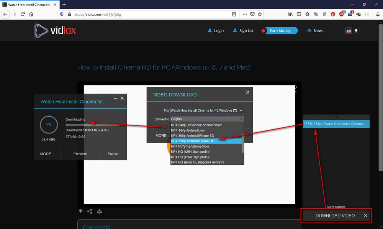
Task: Click share icon below video
Action: click(90, 211)
